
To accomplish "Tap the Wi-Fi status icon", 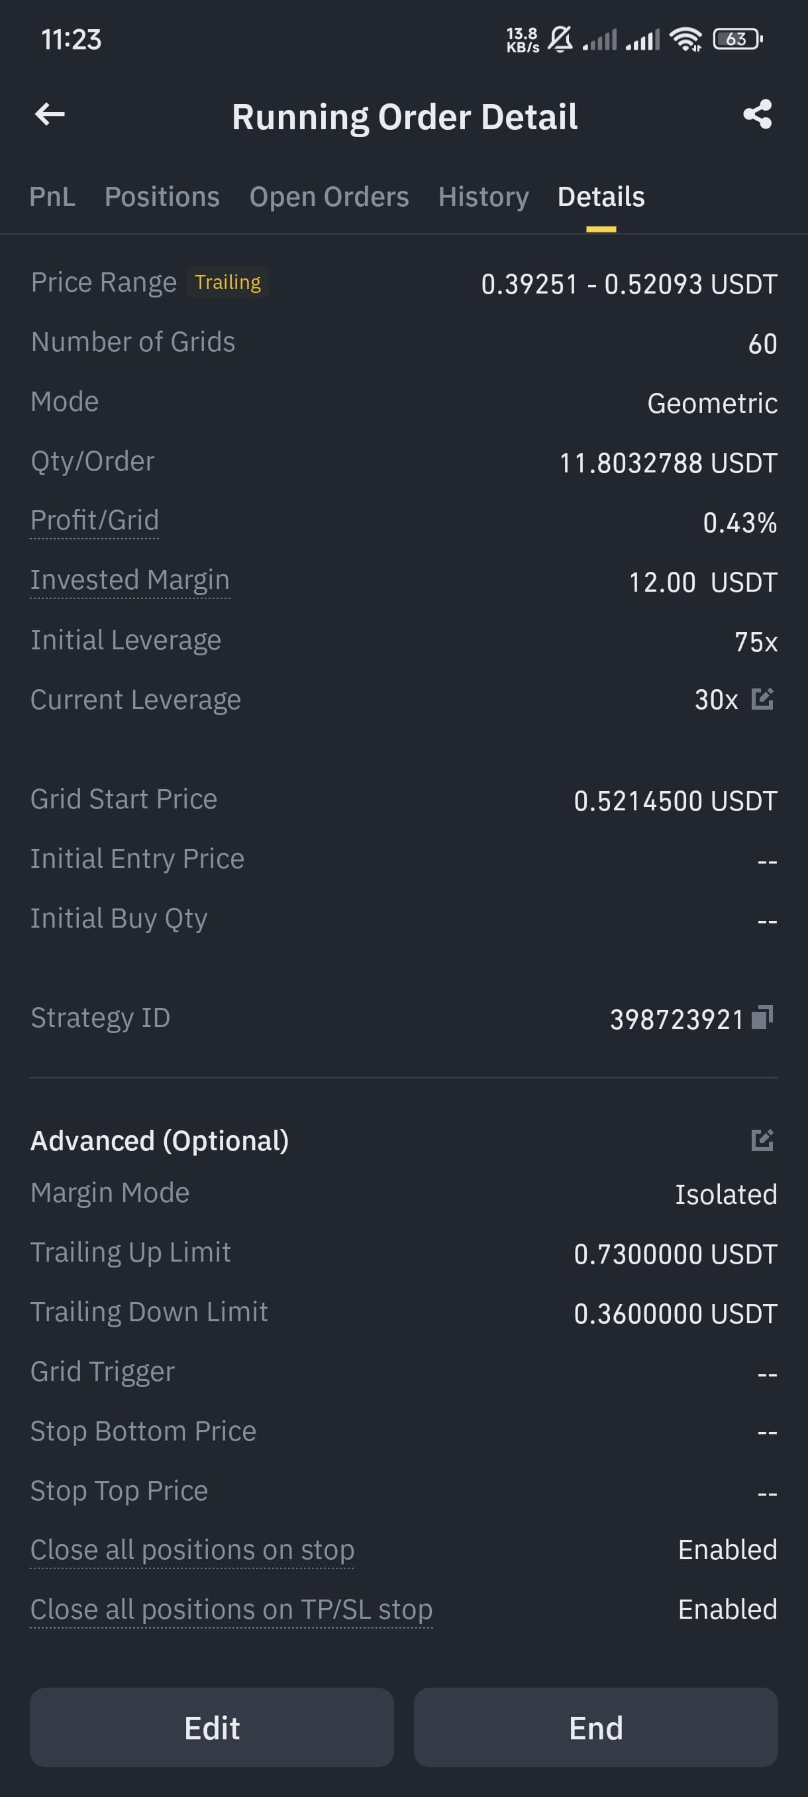I will 686,39.
